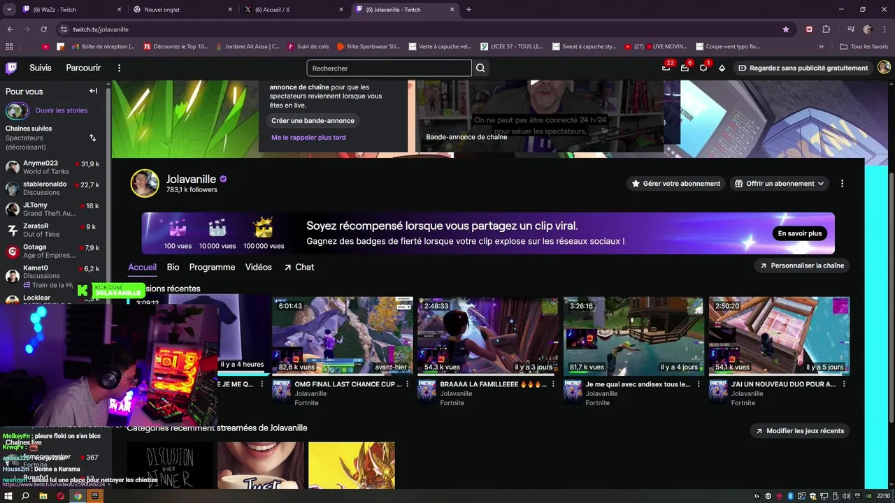The height and width of the screenshot is (503, 895).
Task: Switch to the Accueil / X tab
Action: coord(294,10)
